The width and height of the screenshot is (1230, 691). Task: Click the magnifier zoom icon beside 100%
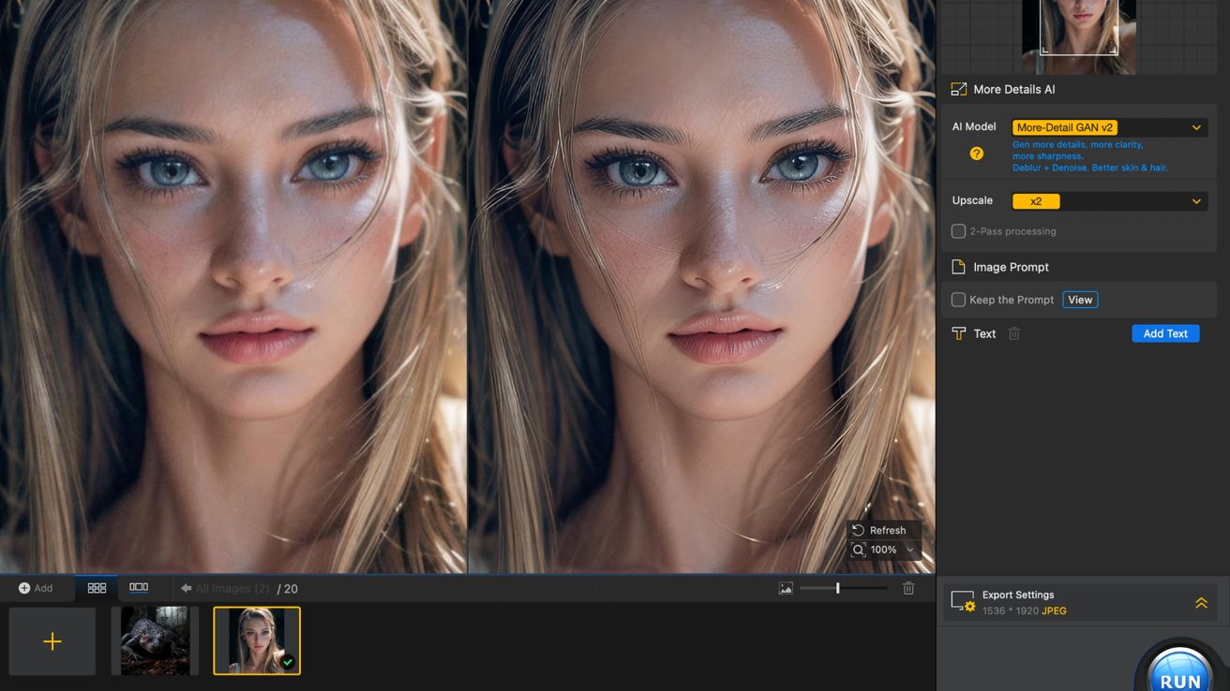click(x=858, y=550)
